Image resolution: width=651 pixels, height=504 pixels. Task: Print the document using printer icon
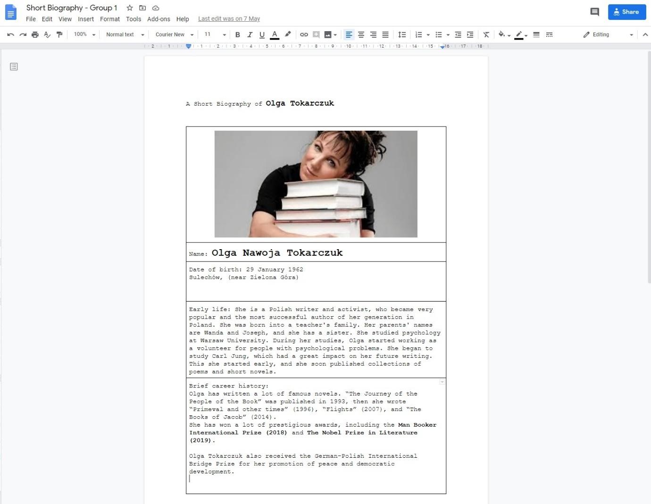[35, 34]
